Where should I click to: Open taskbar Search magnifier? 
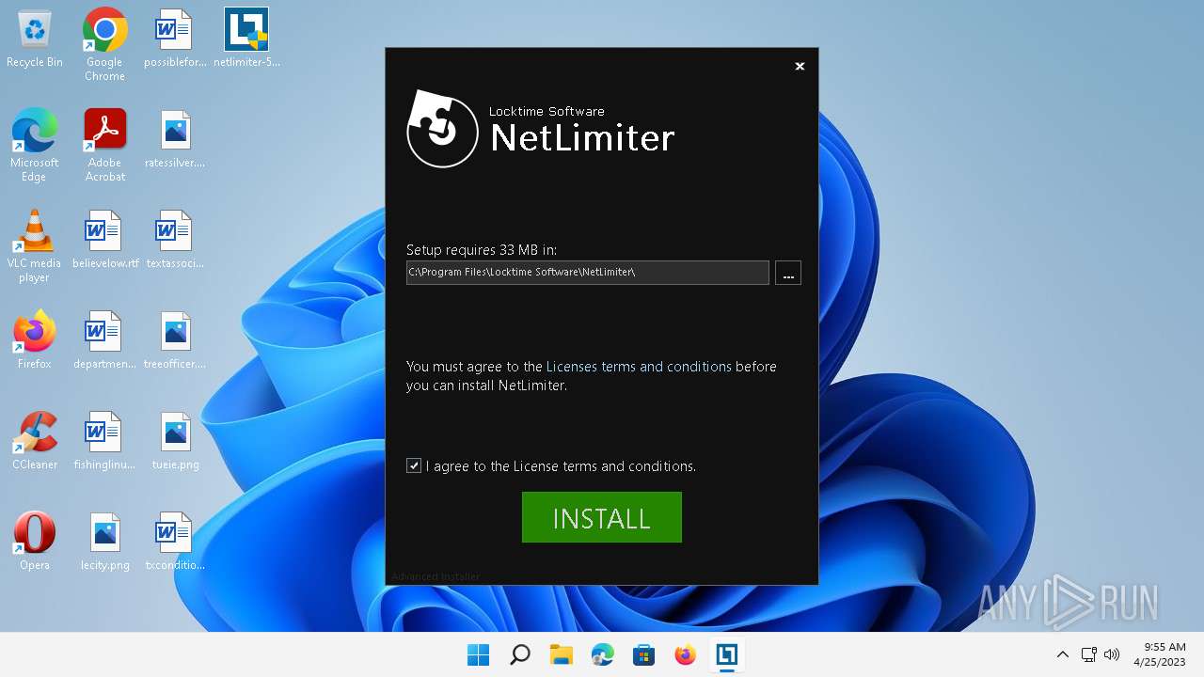click(x=519, y=654)
